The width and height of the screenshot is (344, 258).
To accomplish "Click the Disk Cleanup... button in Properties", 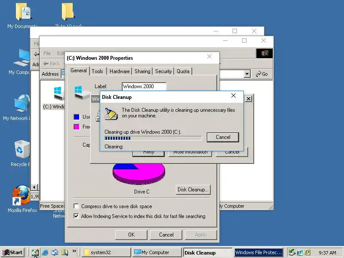I will tap(193, 190).
